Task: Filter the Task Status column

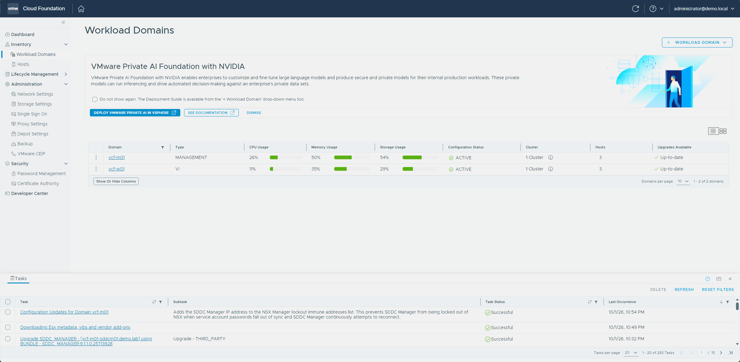Action: (596, 302)
